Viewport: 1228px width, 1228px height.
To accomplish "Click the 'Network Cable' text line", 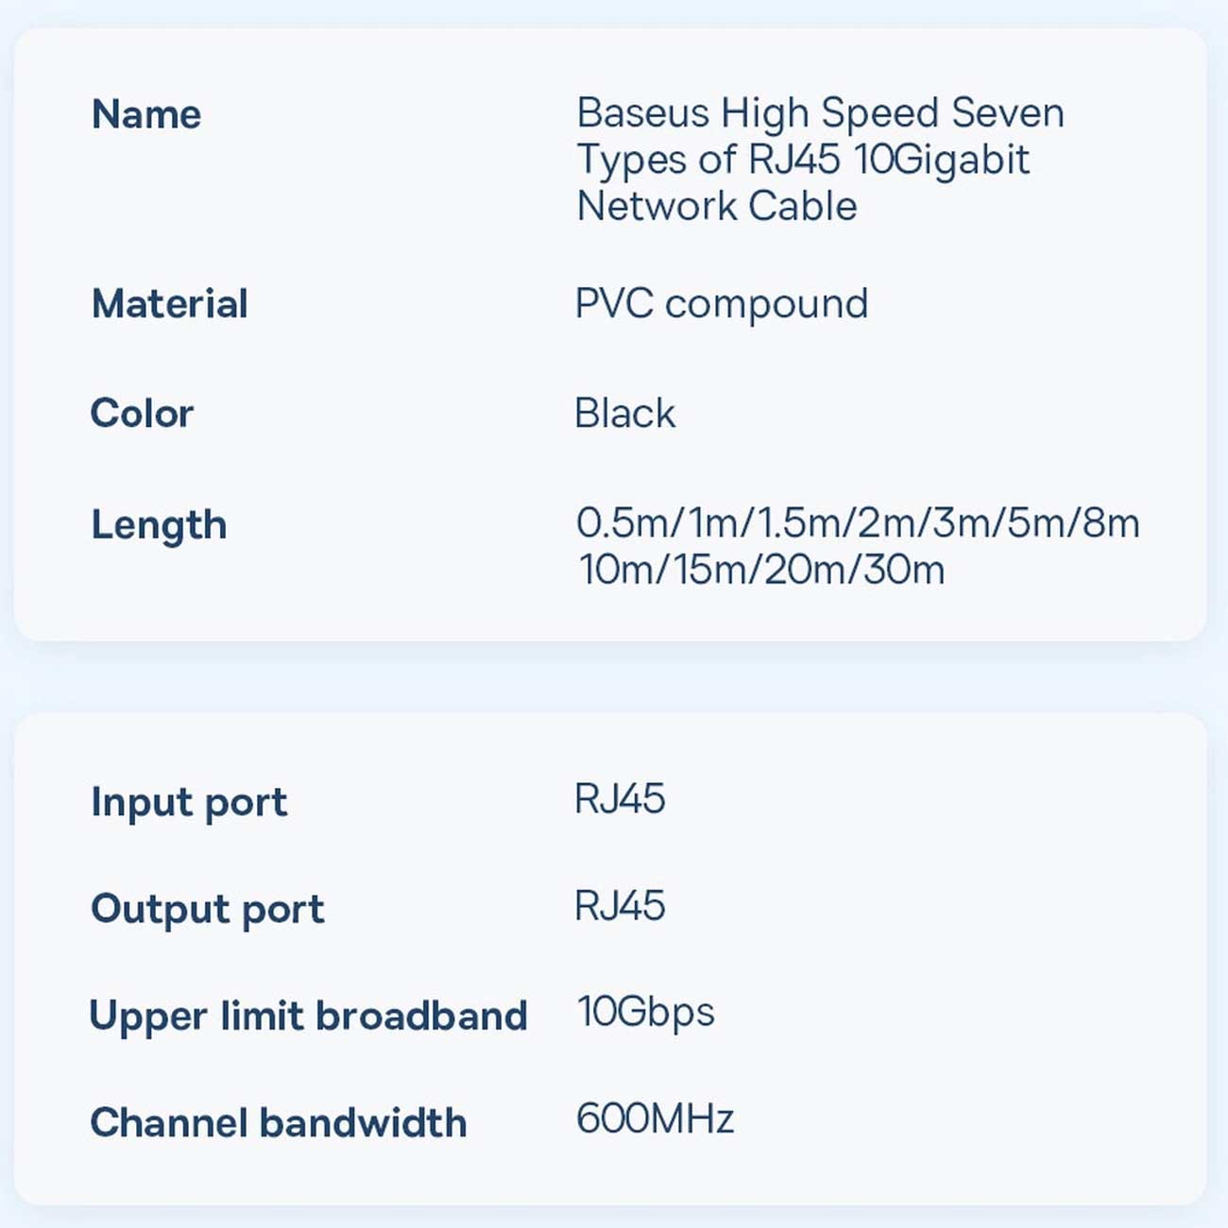I will pos(717,206).
